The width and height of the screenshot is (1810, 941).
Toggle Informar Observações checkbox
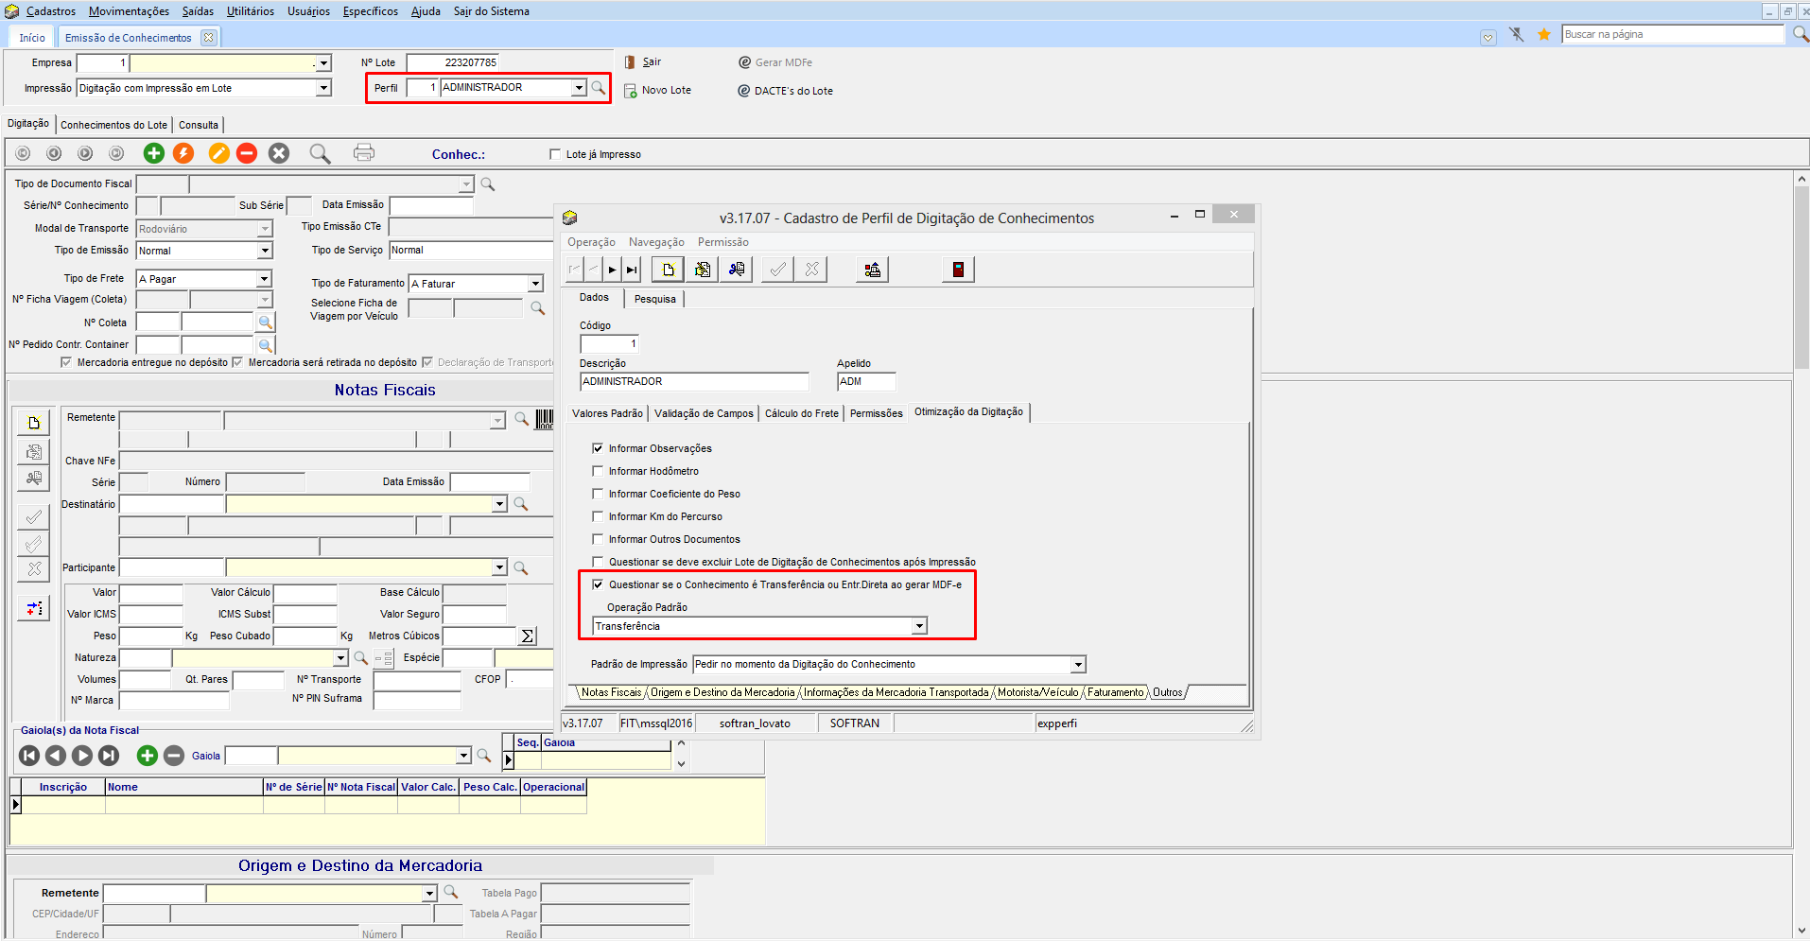point(598,448)
